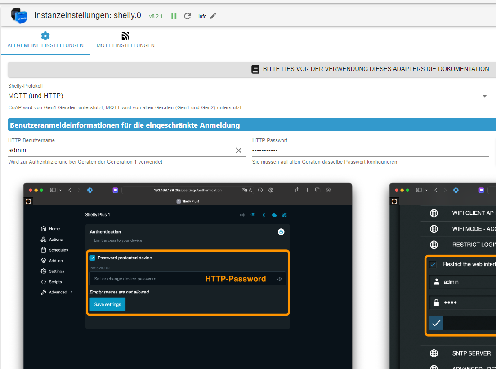
Task: Focus the HTTP-Passwort input field
Action: pyautogui.click(x=371, y=150)
